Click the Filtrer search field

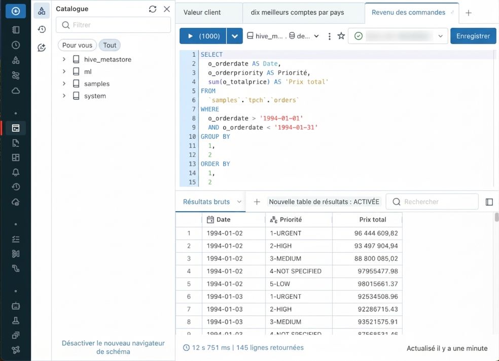point(113,25)
